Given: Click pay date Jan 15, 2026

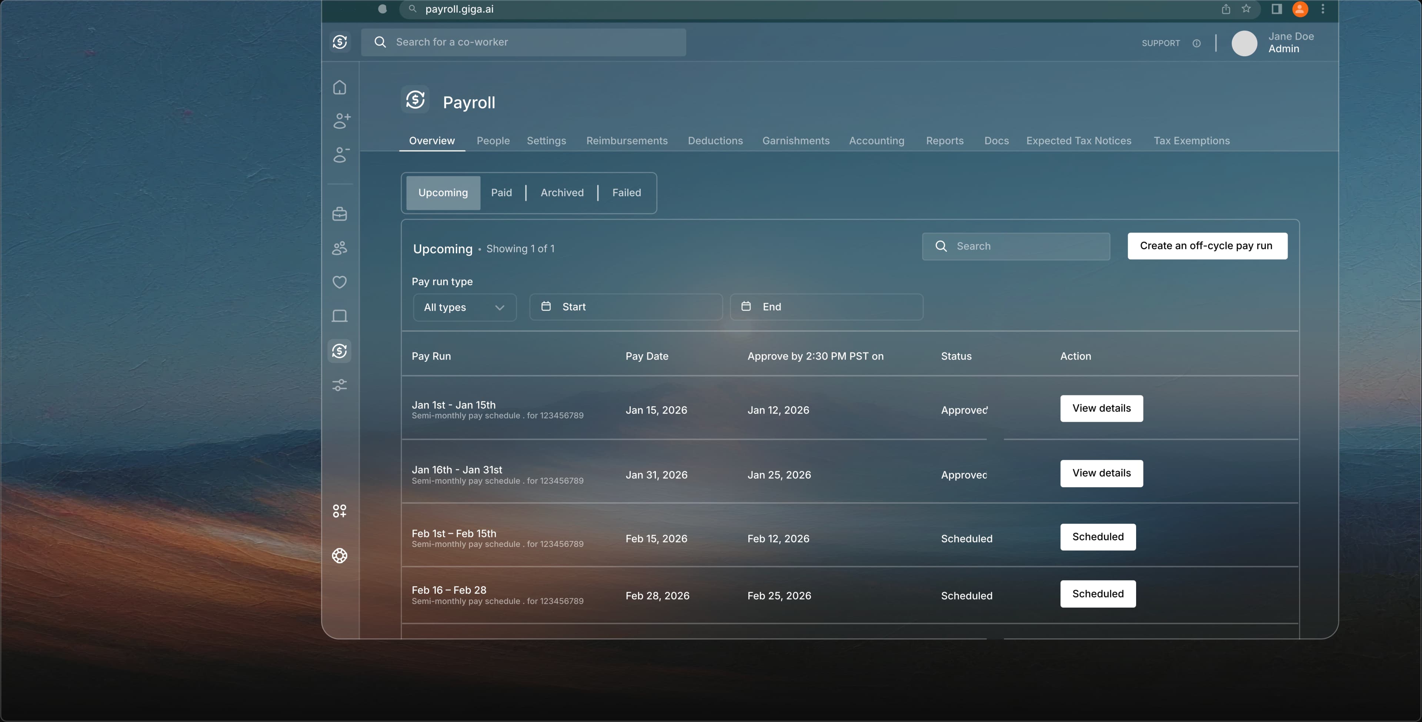Looking at the screenshot, I should 656,410.
